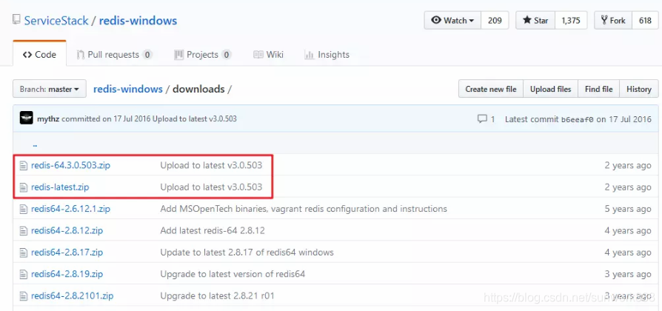The width and height of the screenshot is (662, 311).
Task: Open the Add latest redis-64 2.8.12 commit message
Action: pyautogui.click(x=213, y=231)
